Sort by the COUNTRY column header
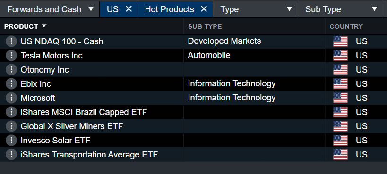Viewport: 387px width, 174px height. click(346, 26)
